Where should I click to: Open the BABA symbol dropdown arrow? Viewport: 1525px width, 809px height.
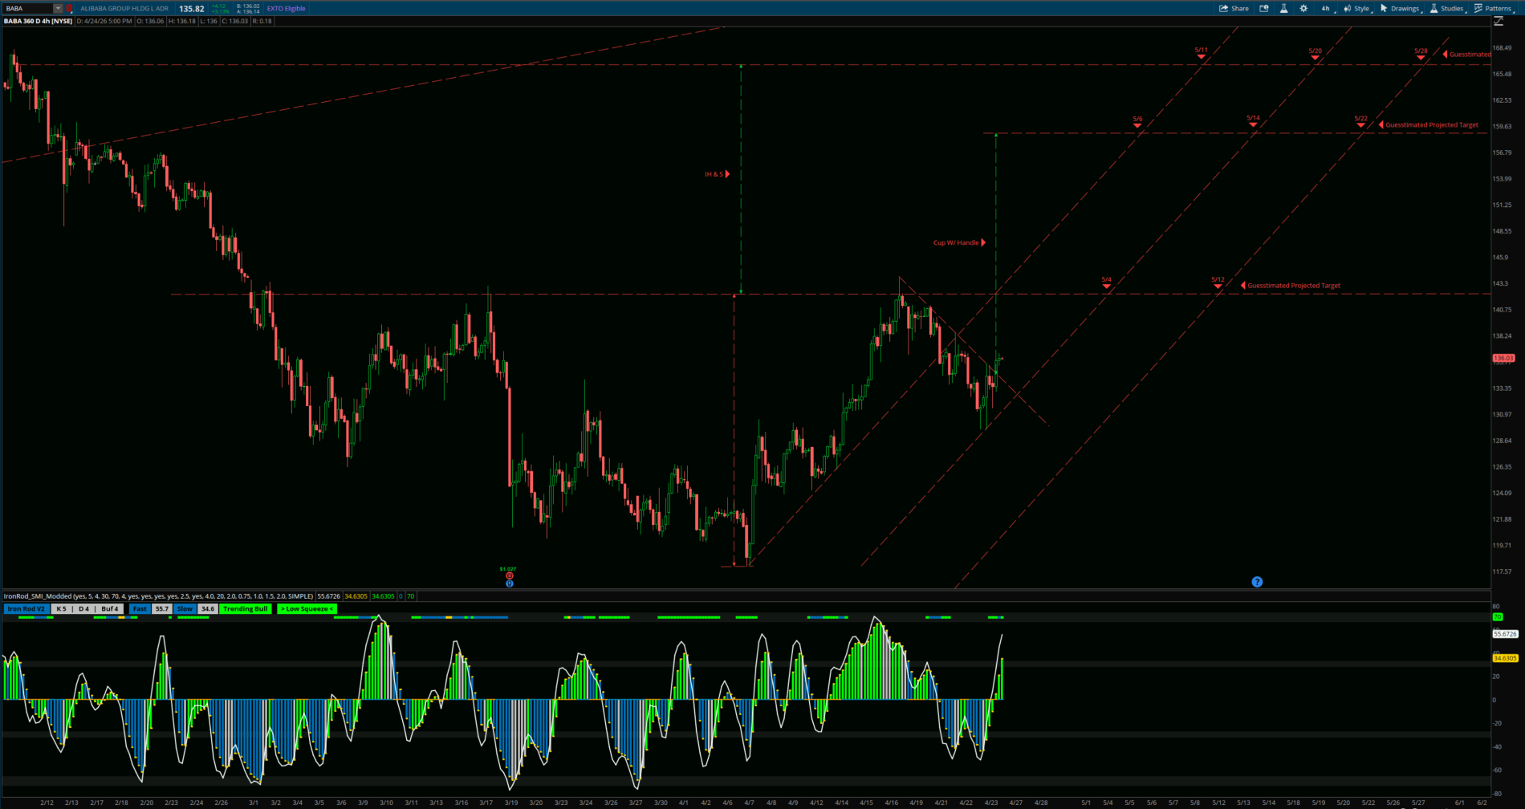coord(57,8)
